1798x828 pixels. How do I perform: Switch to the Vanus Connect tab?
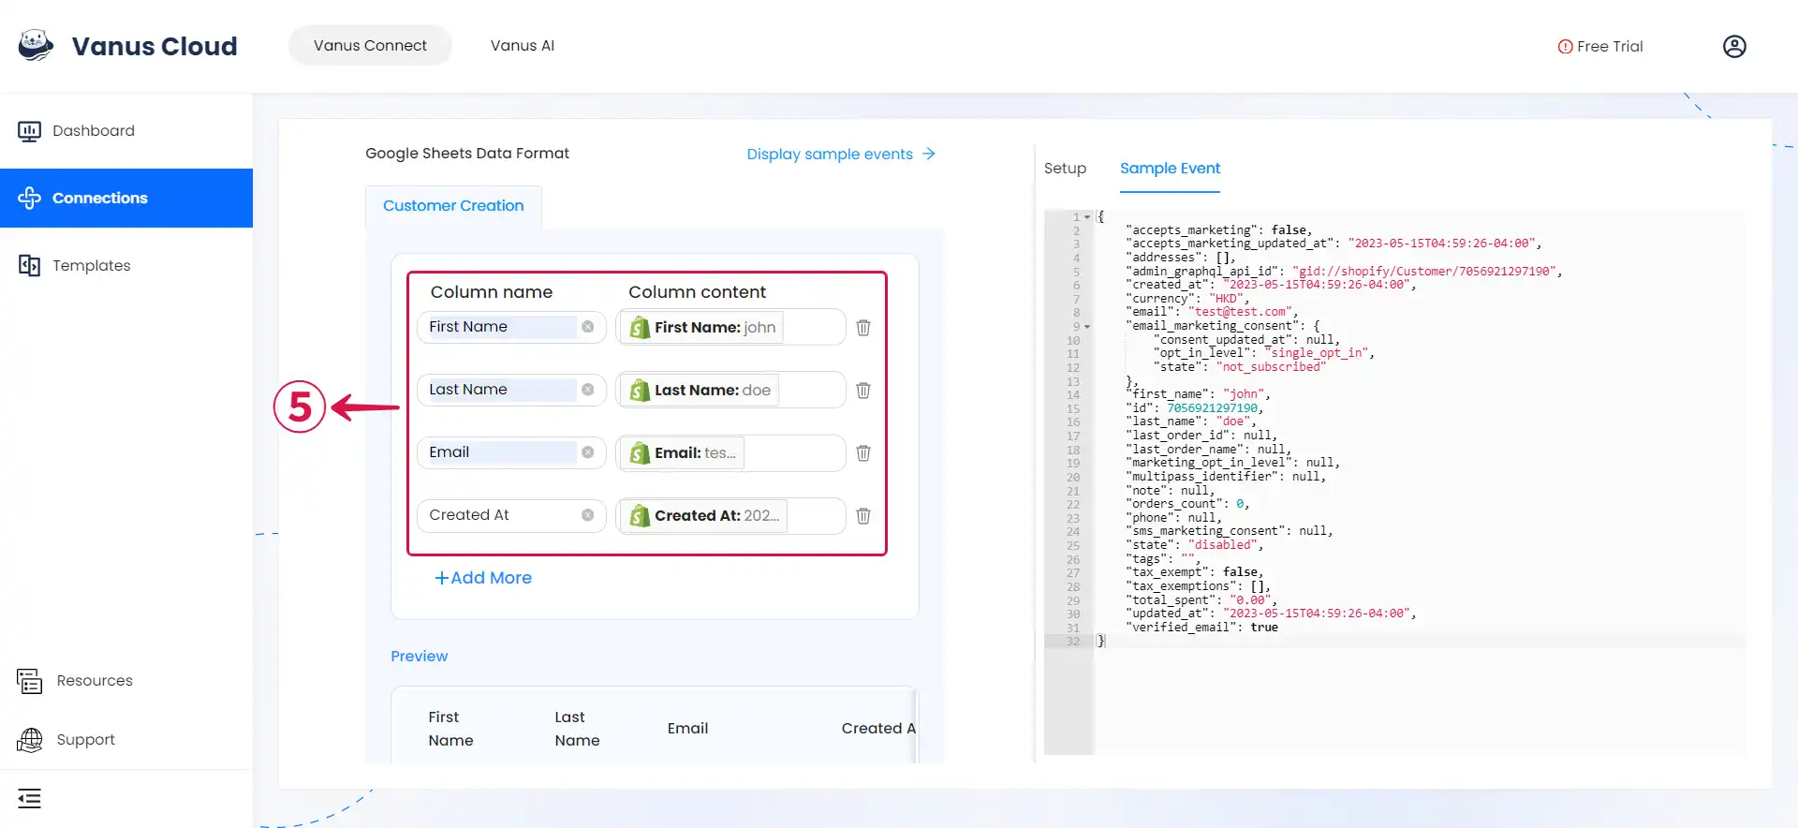click(370, 46)
